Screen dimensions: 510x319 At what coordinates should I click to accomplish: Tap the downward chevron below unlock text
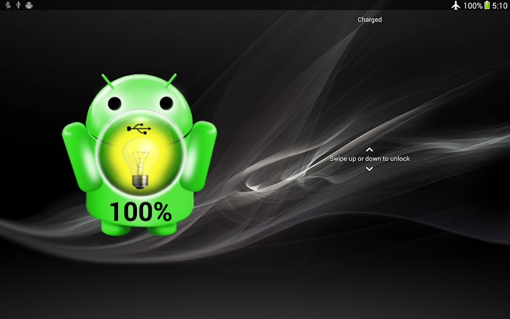(369, 168)
